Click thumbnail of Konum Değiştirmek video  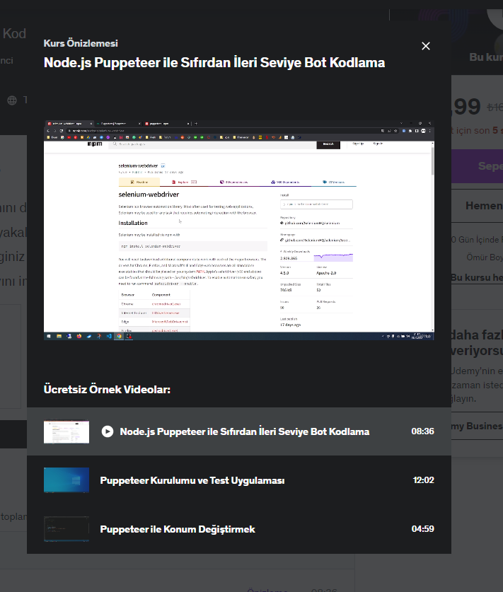pyautogui.click(x=67, y=529)
